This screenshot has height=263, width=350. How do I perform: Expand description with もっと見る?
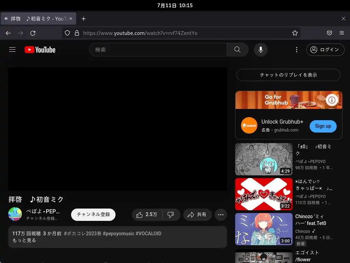[x=24, y=240]
